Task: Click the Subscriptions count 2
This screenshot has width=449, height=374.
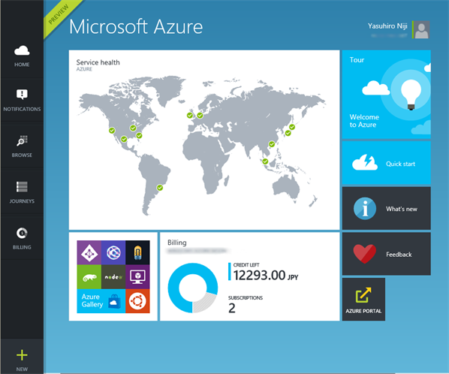Action: 232,308
